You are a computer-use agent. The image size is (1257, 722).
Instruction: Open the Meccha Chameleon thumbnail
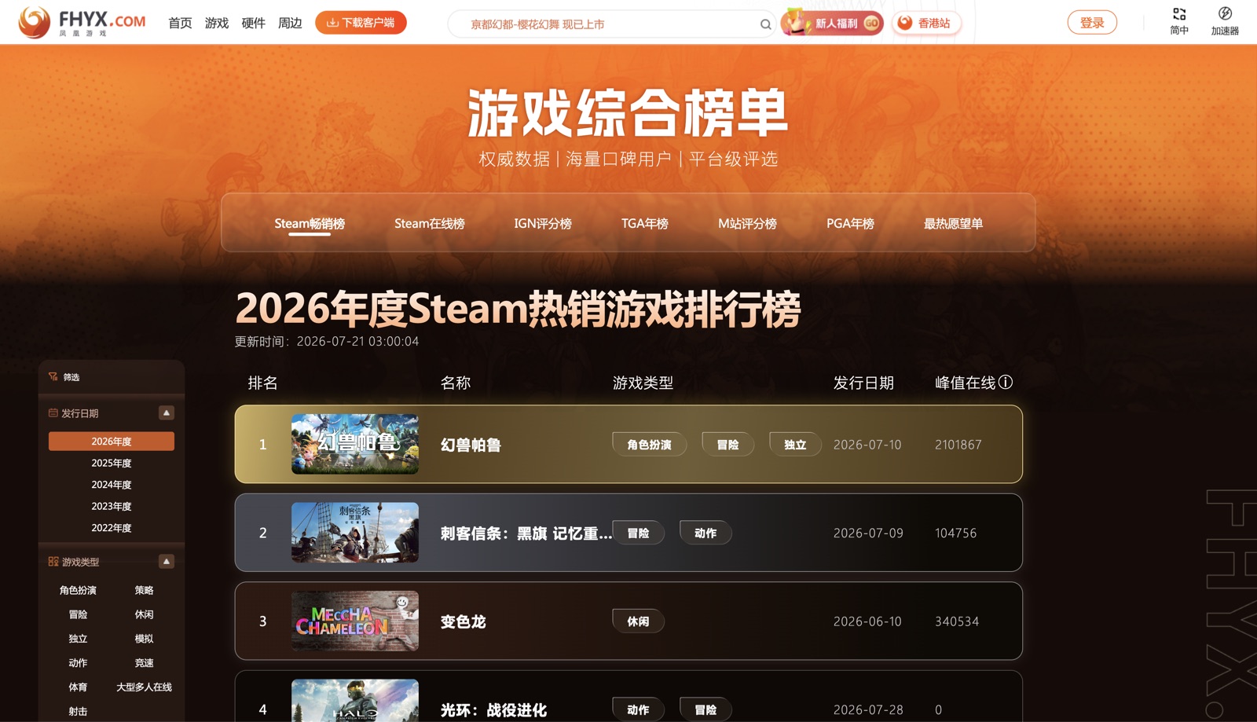click(355, 621)
